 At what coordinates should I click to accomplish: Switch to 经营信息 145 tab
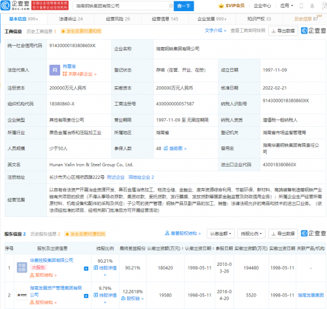[x=165, y=19]
